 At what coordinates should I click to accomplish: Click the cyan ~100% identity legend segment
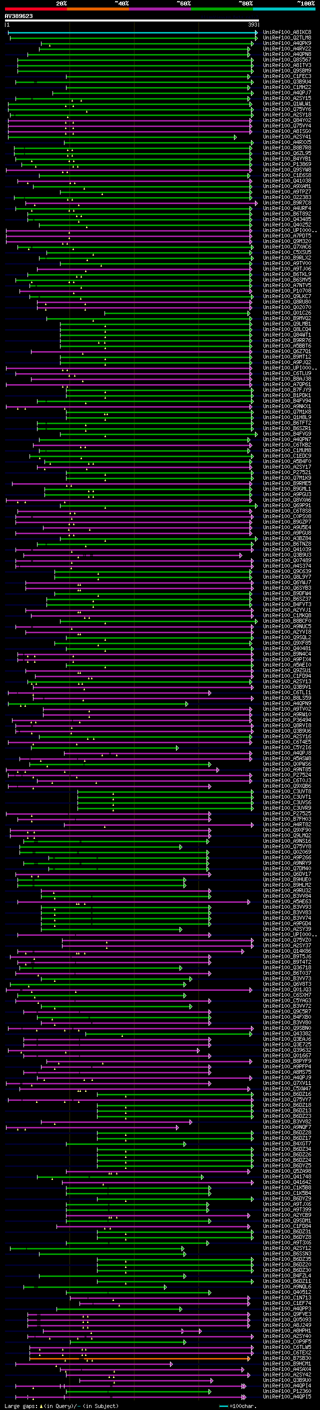click(x=284, y=9)
